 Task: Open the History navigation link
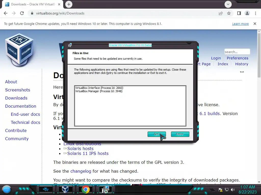[x=242, y=64]
